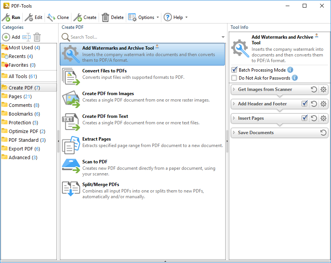Uncheck Batch Processing Mode

[x=234, y=70]
